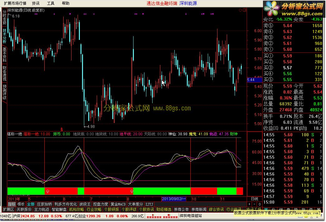The height and width of the screenshot is (222, 326).
Task: Click the 买① 5.59 order row
Action: 293,56
